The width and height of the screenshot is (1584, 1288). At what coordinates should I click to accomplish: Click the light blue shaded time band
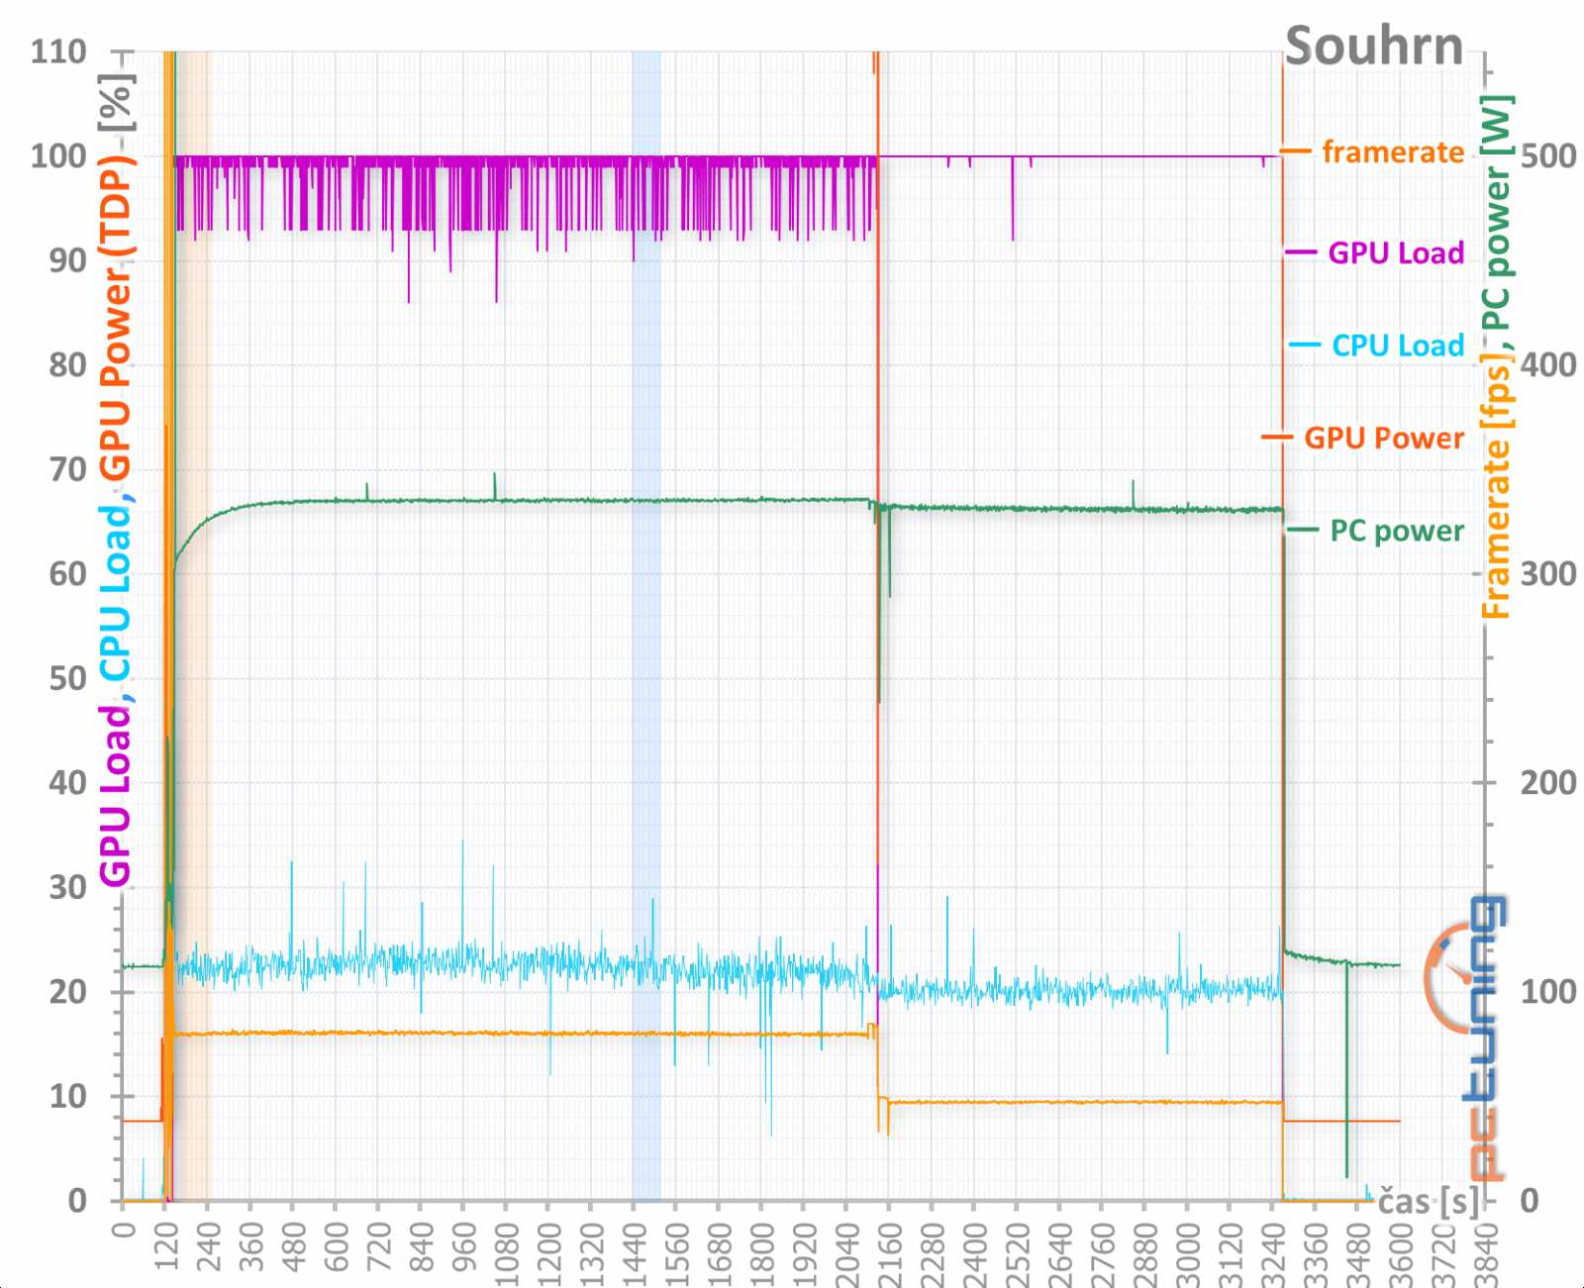coord(646,626)
